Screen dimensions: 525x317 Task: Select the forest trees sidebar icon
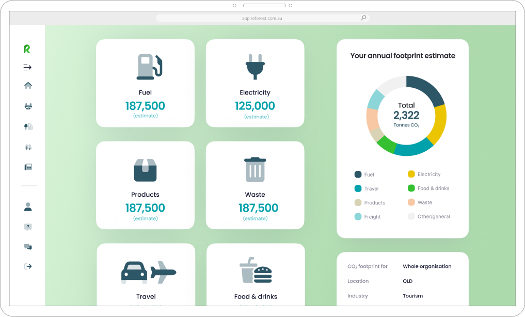[x=28, y=147]
